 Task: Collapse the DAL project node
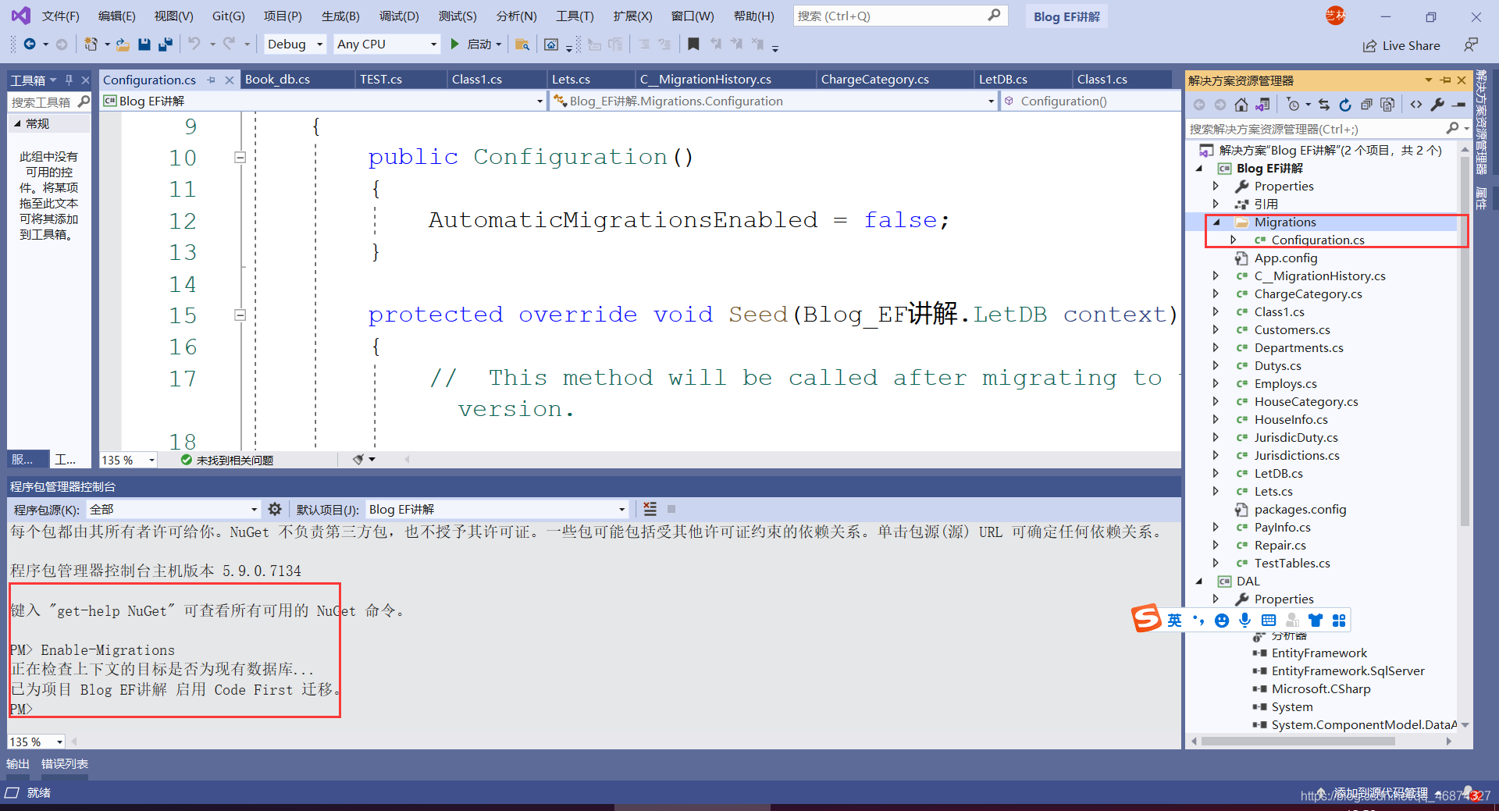[1199, 581]
